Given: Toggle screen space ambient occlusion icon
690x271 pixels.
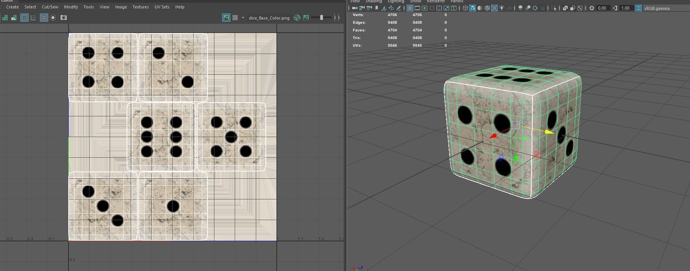Looking at the screenshot, I should pos(520,8).
